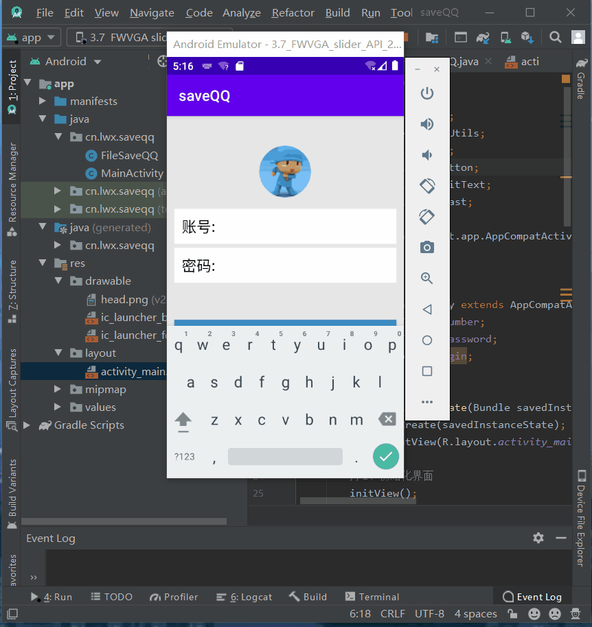Open the Terminal tool tab
Image resolution: width=592 pixels, height=627 pixels.
click(x=372, y=597)
